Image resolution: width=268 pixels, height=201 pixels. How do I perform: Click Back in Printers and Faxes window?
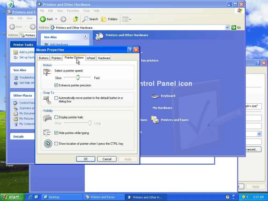tap(16, 27)
